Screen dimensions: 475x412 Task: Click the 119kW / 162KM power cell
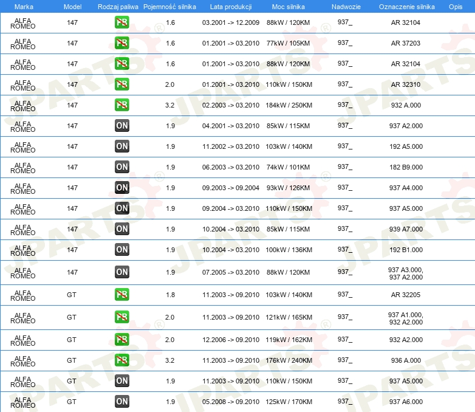pyautogui.click(x=289, y=340)
